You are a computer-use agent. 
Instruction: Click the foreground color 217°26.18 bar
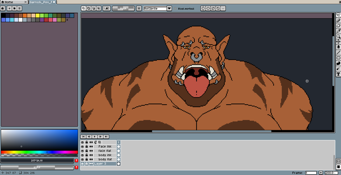pyautogui.click(x=37, y=160)
